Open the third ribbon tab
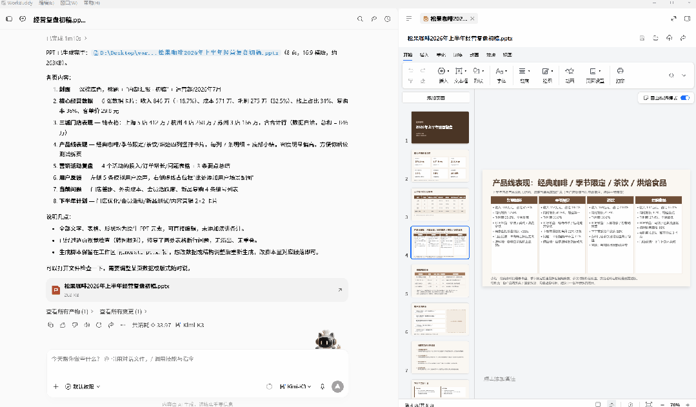 441,55
